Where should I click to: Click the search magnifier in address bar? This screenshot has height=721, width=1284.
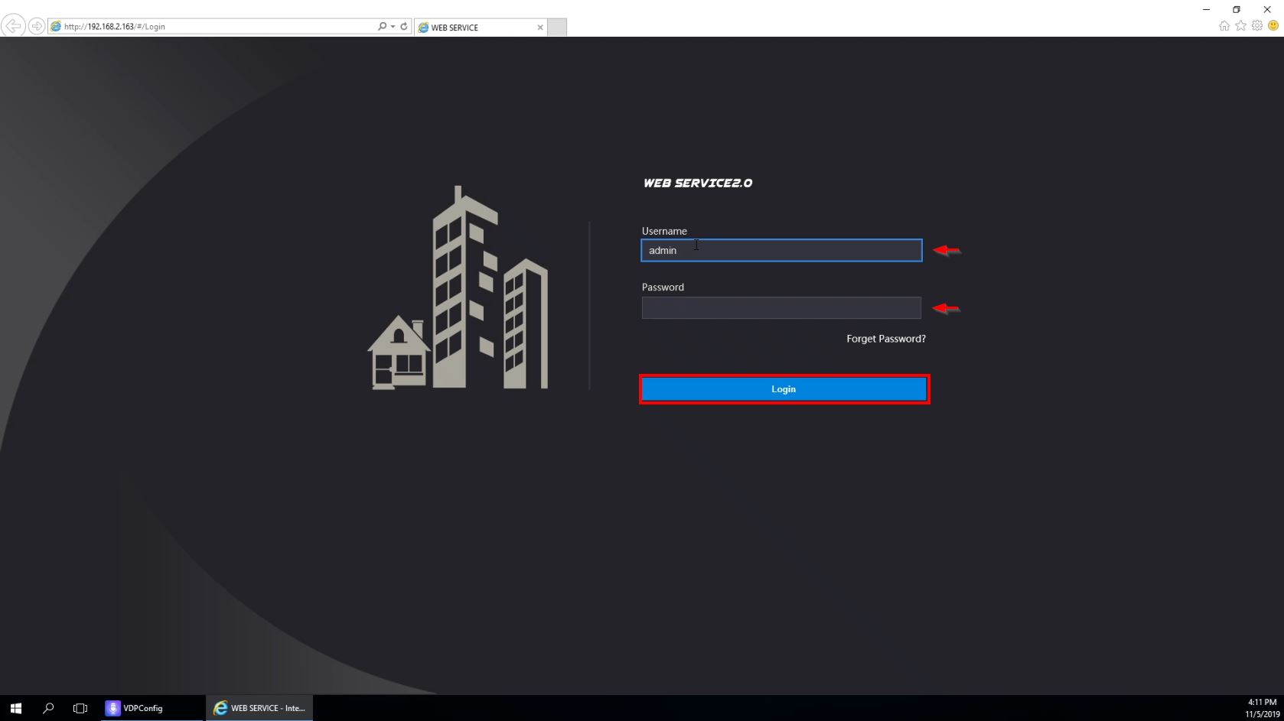click(382, 26)
